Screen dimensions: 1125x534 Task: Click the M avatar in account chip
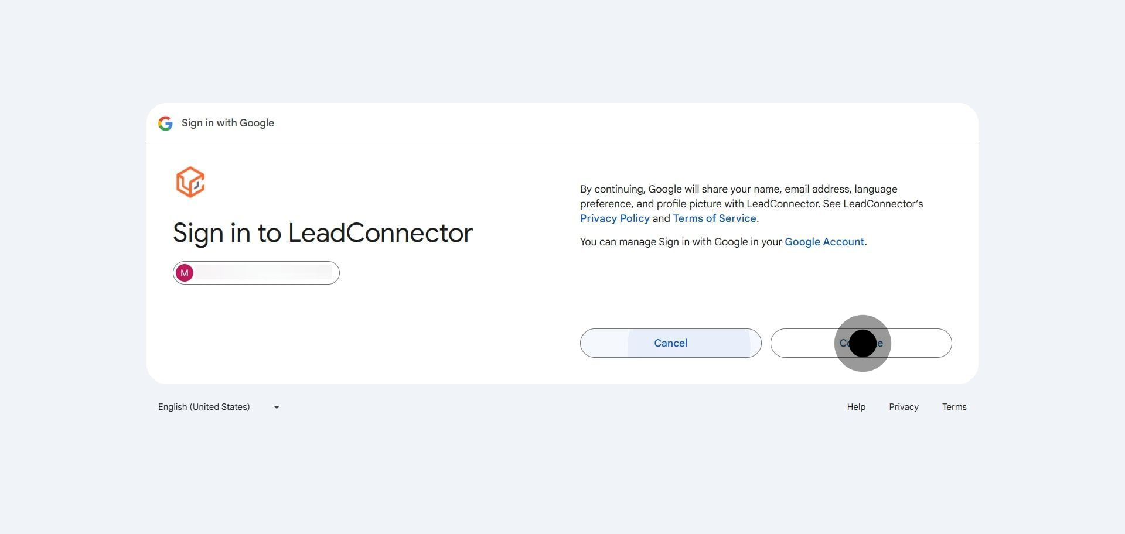point(185,273)
